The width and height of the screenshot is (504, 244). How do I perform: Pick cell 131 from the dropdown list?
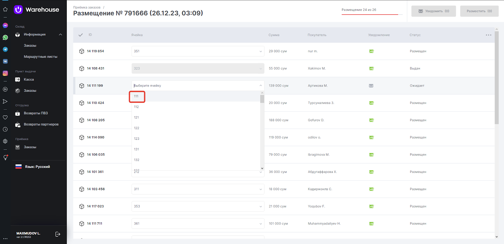pyautogui.click(x=196, y=149)
